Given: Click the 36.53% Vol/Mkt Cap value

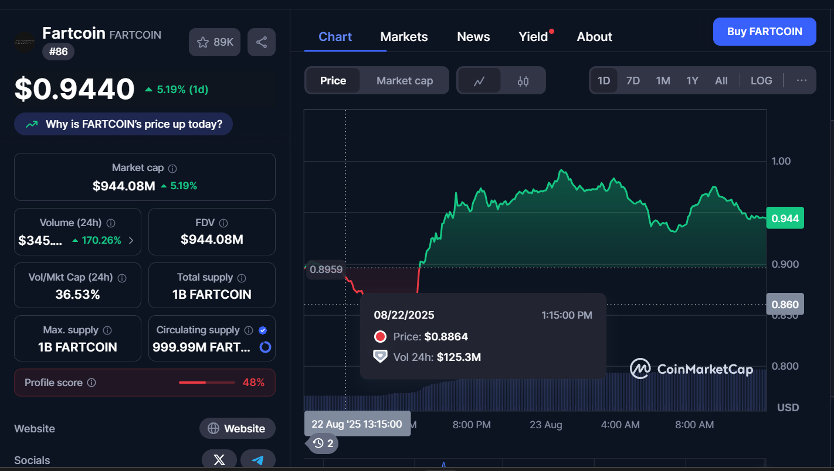Looking at the screenshot, I should (77, 295).
